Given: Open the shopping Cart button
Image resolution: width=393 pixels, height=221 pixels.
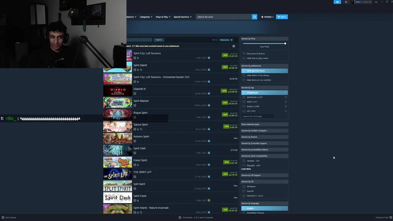Looking at the screenshot, I should pos(282,17).
